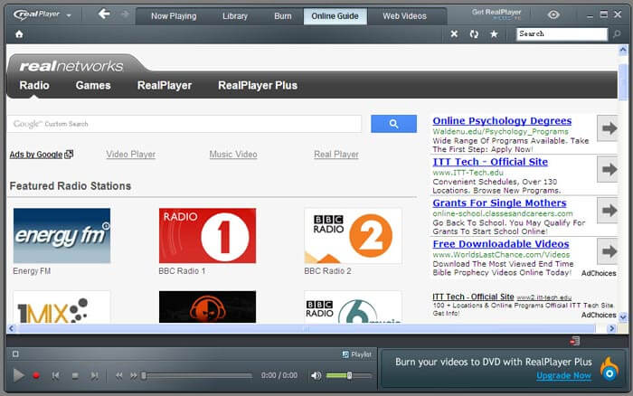633x396 pixels.
Task: Click arrow next to ITT Tech ad
Action: click(608, 169)
